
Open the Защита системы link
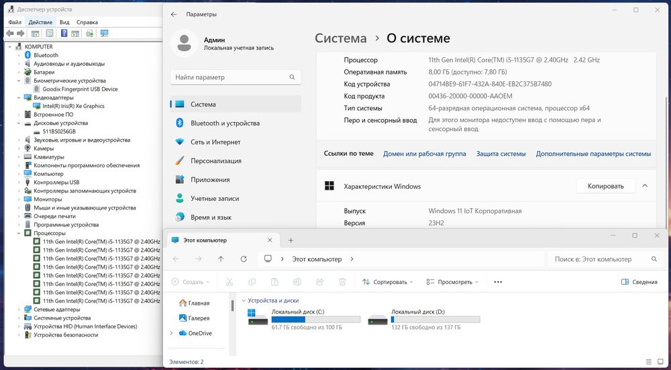pyautogui.click(x=501, y=154)
